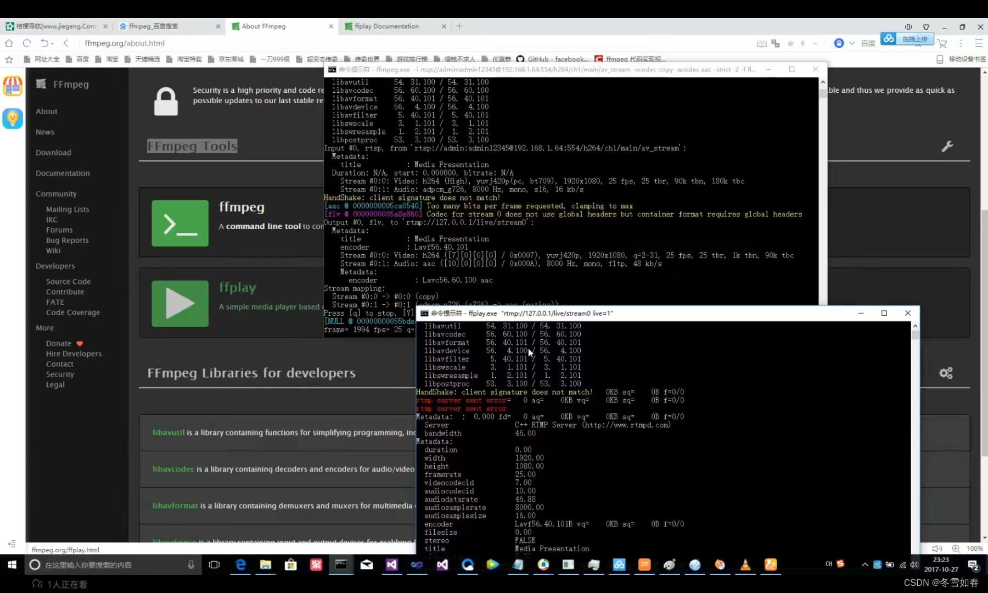Click the undo/restore closed tab icon
The height and width of the screenshot is (593, 988).
coord(44,43)
